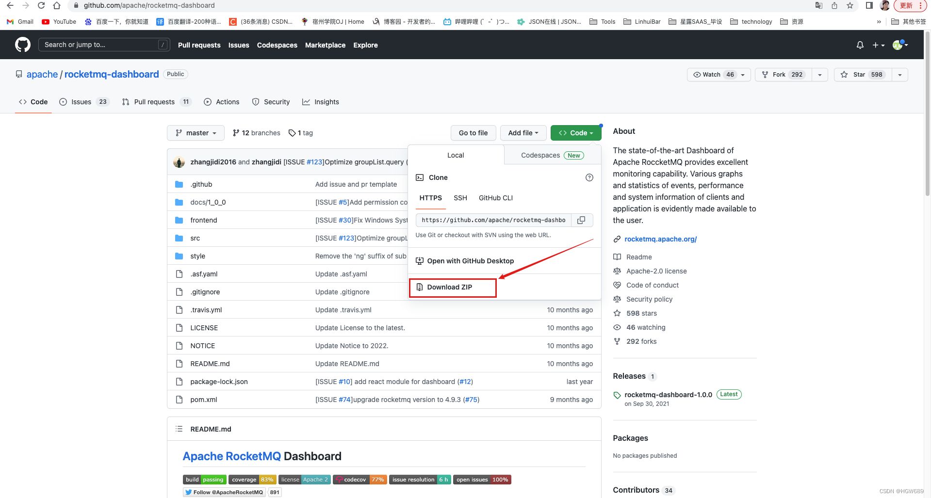Choose the SSH clone option

[x=460, y=198]
